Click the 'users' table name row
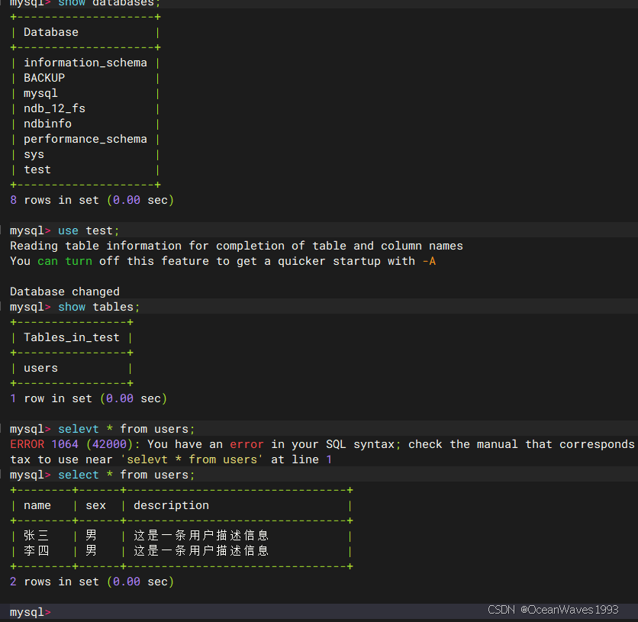The height and width of the screenshot is (622, 638). (x=40, y=368)
